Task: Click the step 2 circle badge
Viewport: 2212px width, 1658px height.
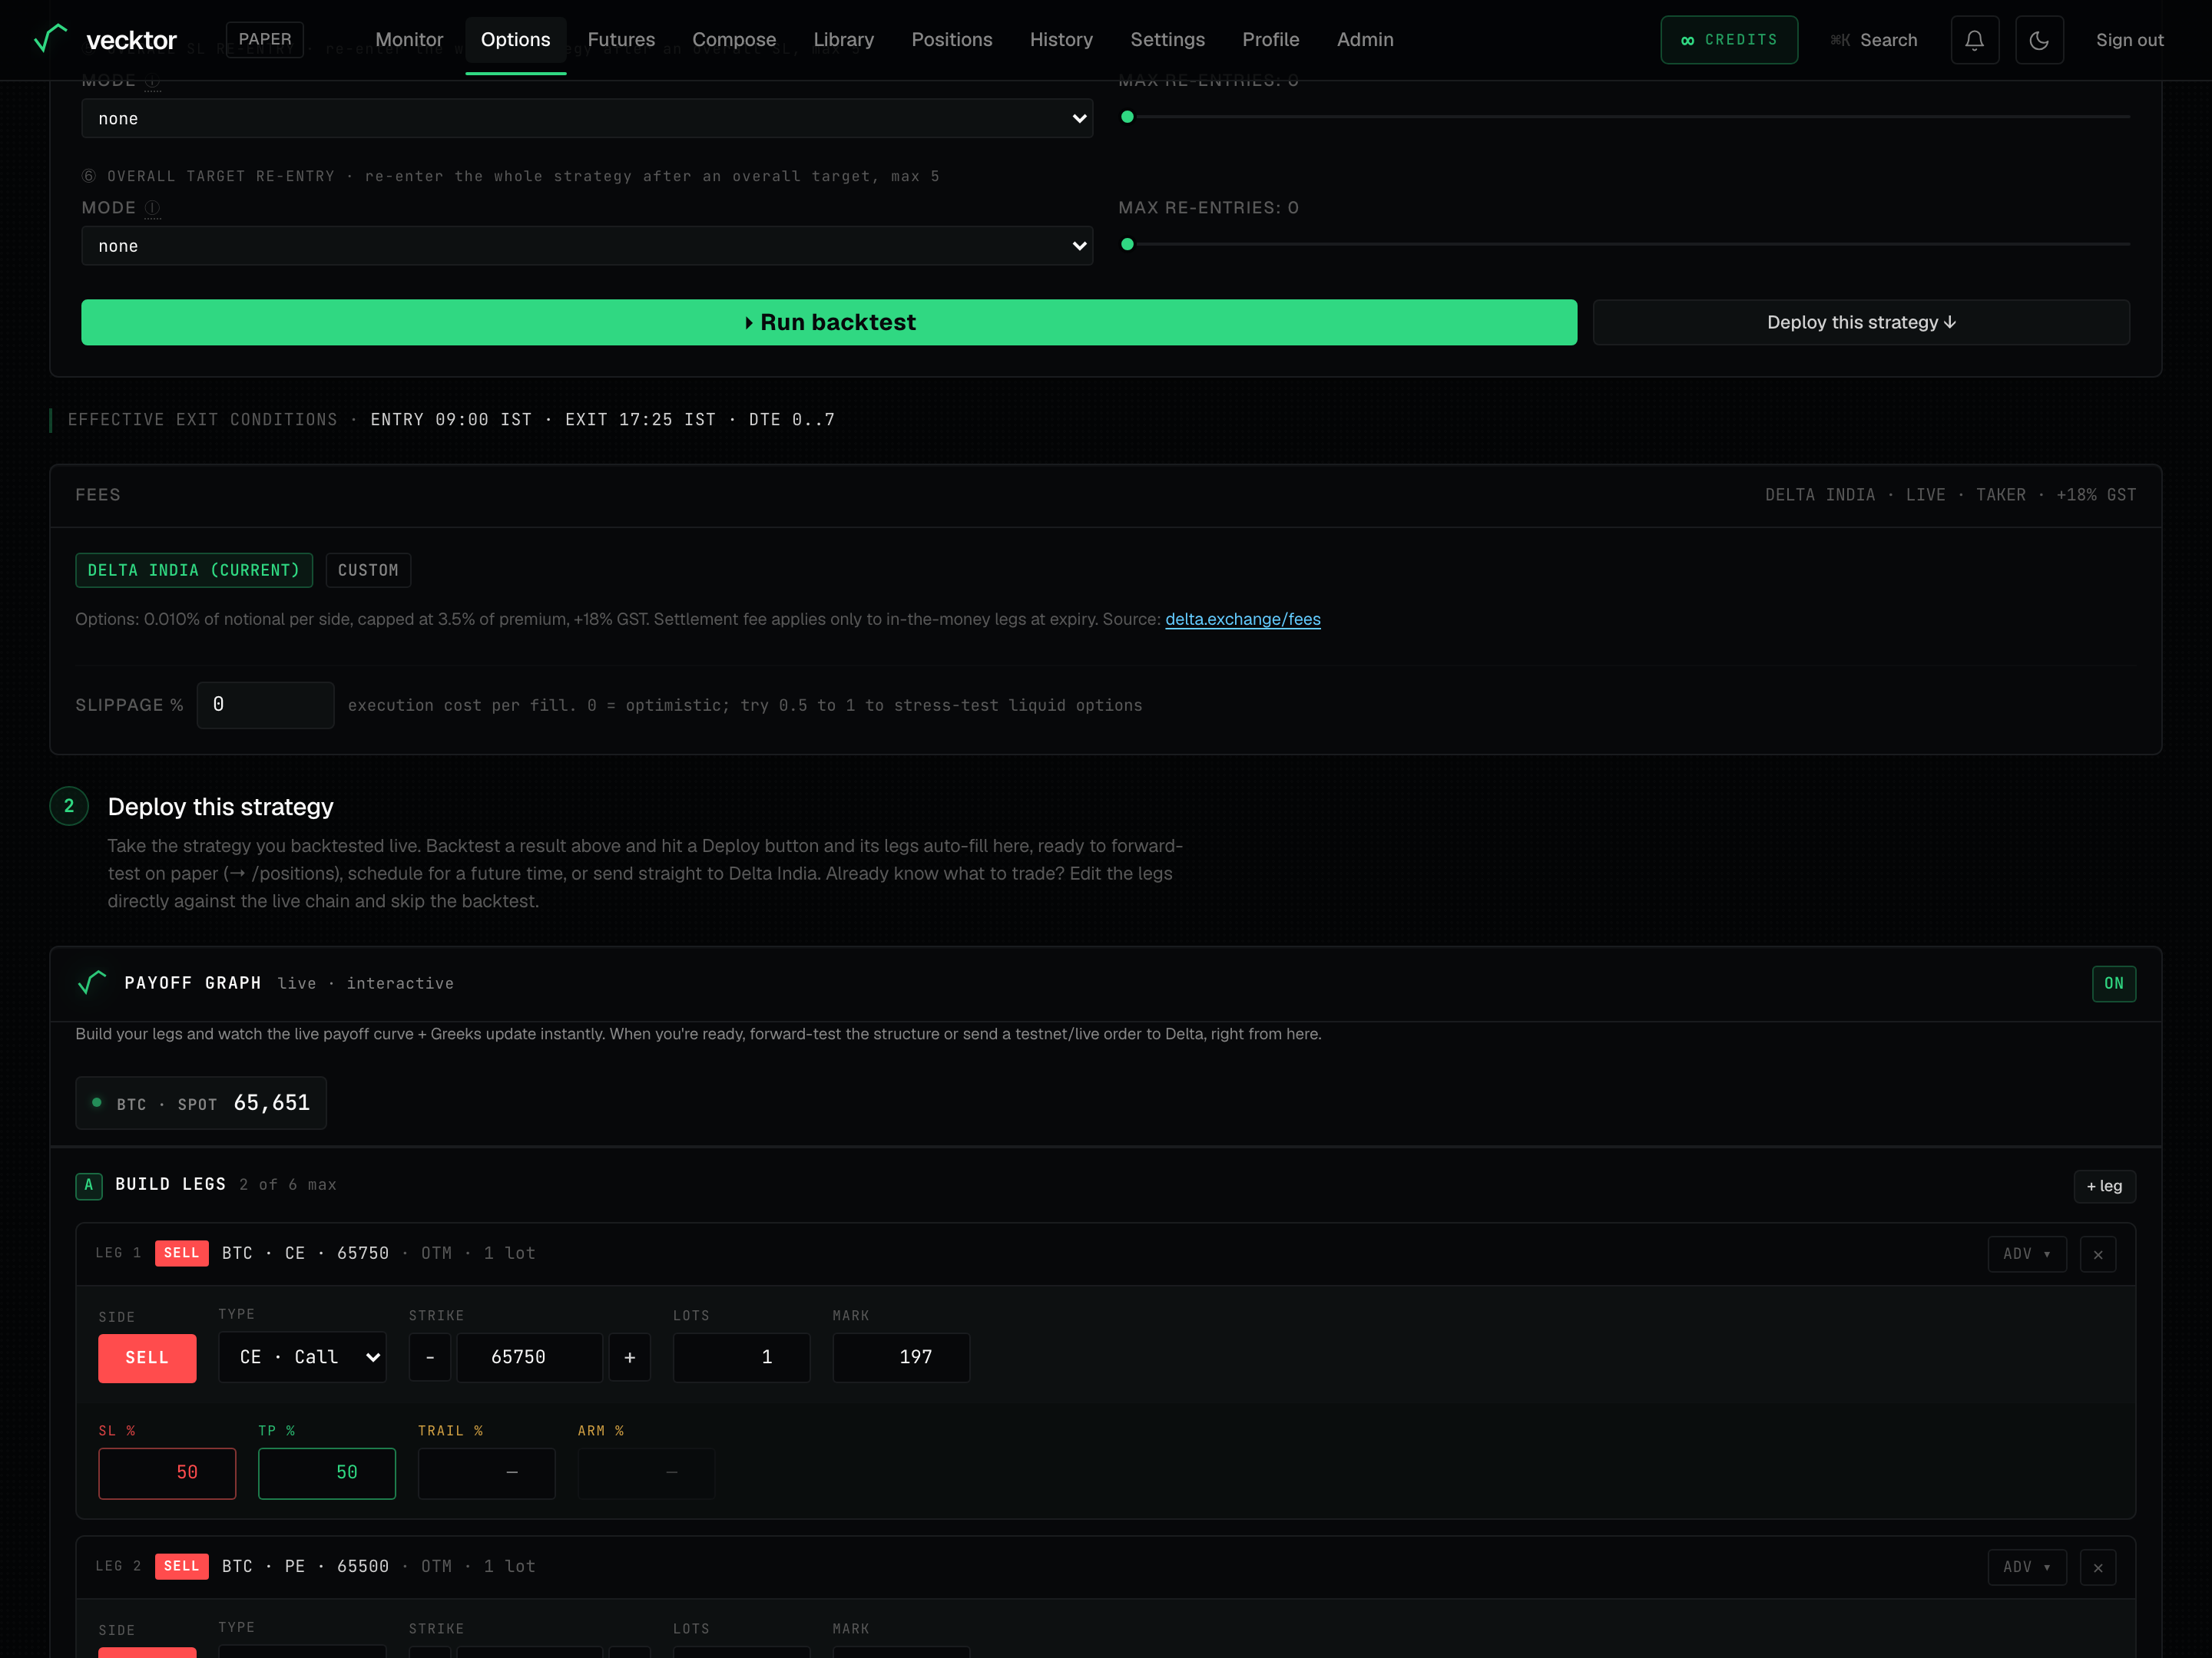Action: coord(69,805)
